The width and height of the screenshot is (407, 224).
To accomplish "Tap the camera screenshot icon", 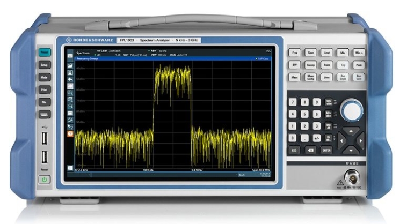I will coord(69,55).
